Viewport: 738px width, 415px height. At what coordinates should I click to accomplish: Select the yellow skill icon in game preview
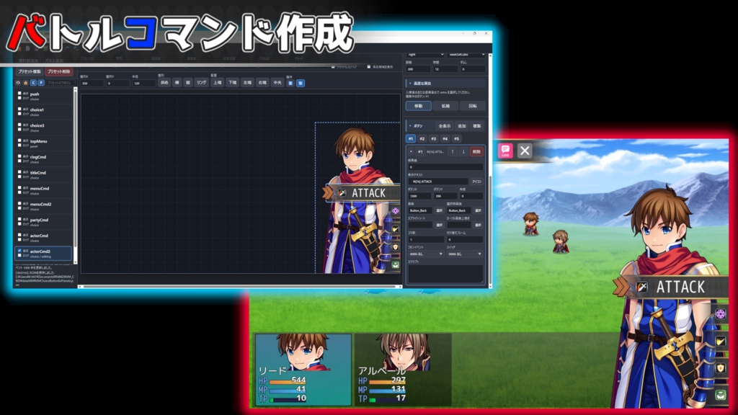pyautogui.click(x=721, y=341)
